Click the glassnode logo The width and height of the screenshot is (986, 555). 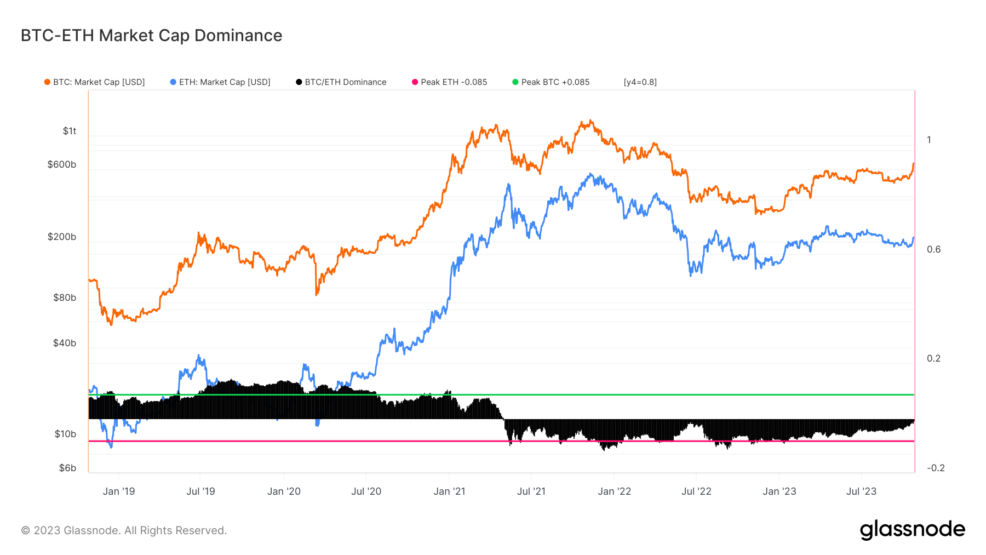913,530
